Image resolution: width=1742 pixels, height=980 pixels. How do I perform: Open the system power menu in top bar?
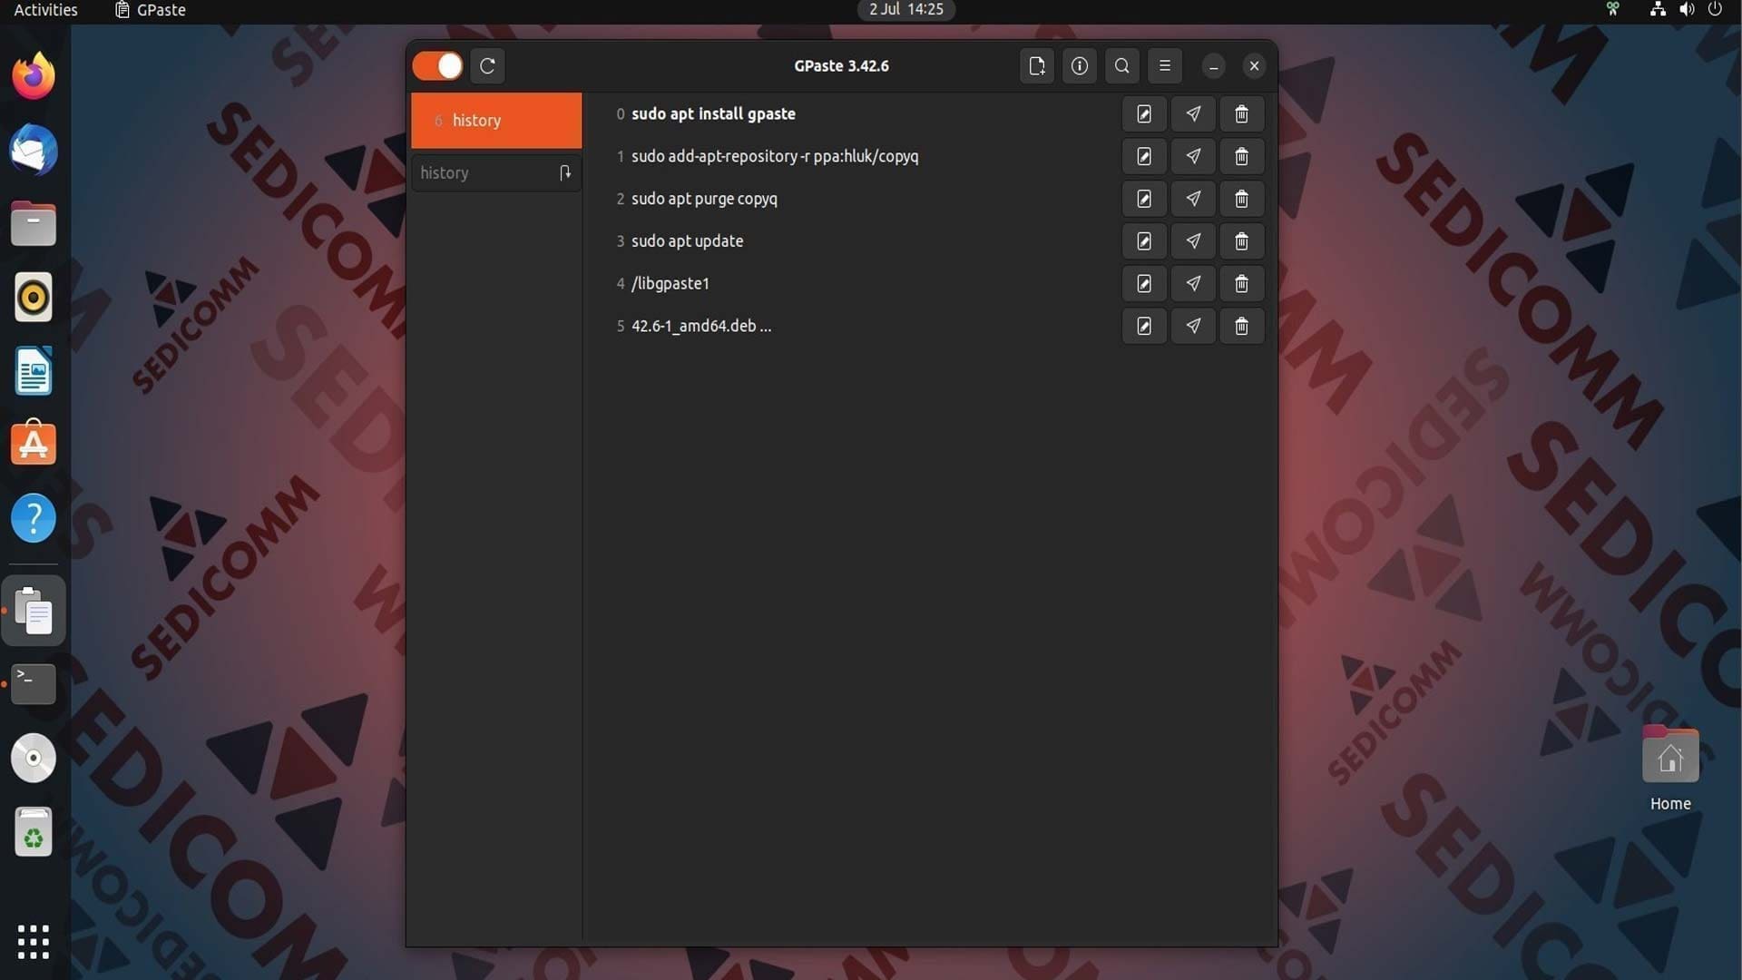[x=1715, y=10]
